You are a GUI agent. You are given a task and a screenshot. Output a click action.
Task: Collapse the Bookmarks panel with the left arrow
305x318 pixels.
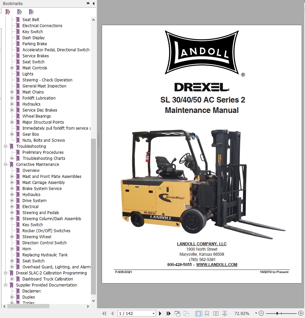(93, 3)
